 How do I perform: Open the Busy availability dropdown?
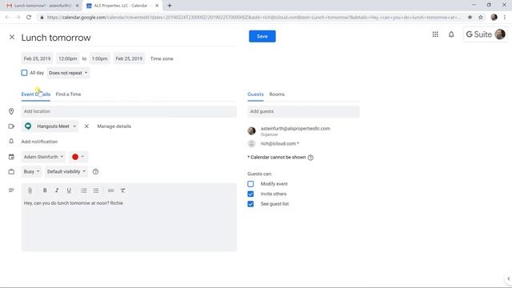(31, 172)
